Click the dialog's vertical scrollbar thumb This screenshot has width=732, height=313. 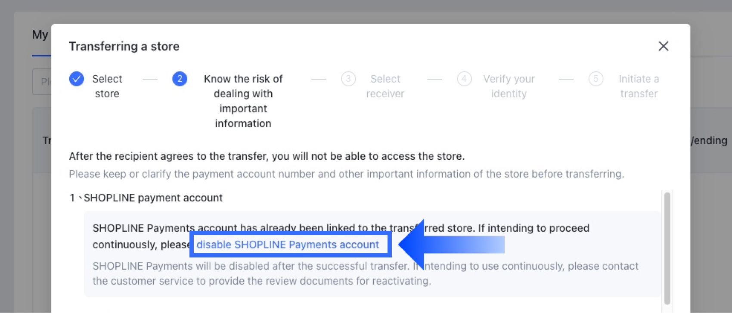pos(667,248)
